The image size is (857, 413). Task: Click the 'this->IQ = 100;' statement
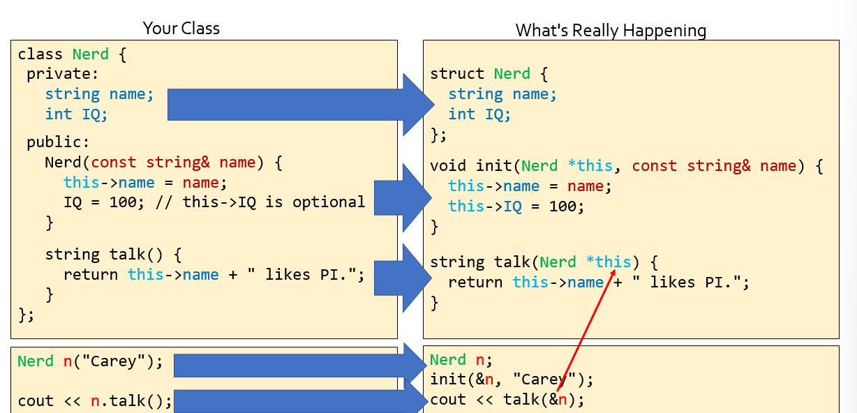point(516,206)
